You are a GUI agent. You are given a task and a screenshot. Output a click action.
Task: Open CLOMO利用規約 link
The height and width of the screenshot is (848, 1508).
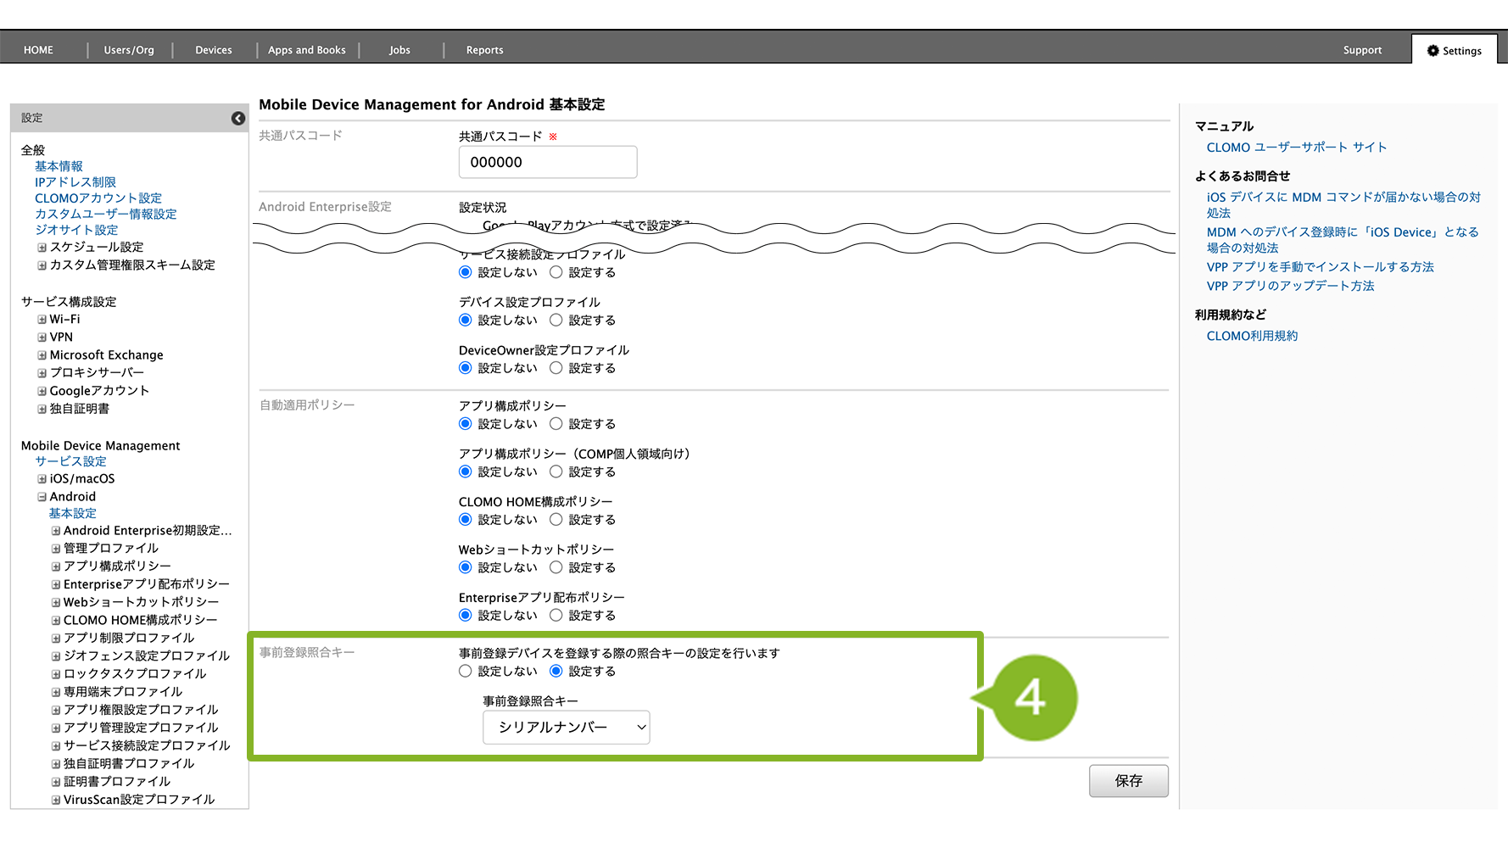1252,337
